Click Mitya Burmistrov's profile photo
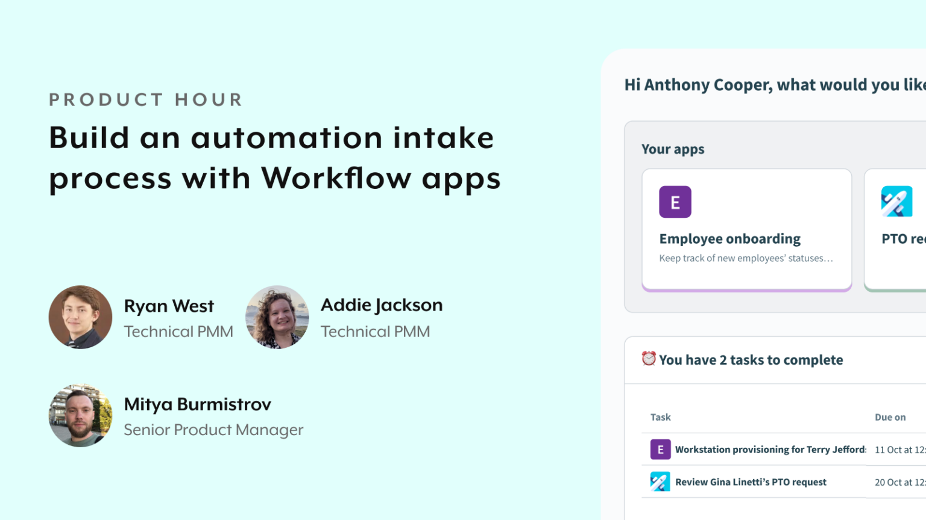Screen dimensions: 926x520 pos(80,415)
